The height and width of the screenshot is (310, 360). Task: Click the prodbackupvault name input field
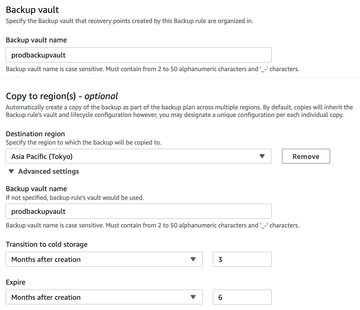(138, 55)
